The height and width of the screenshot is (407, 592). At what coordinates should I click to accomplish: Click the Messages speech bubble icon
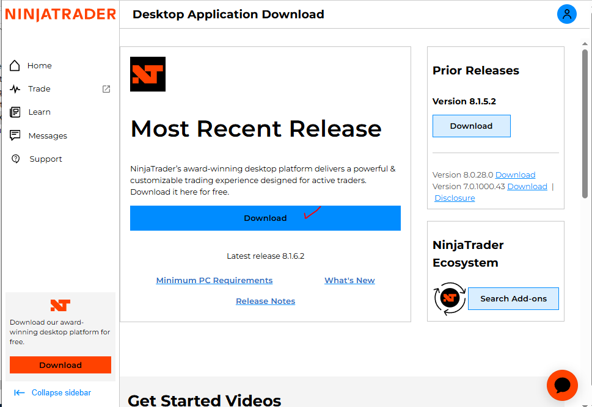15,135
